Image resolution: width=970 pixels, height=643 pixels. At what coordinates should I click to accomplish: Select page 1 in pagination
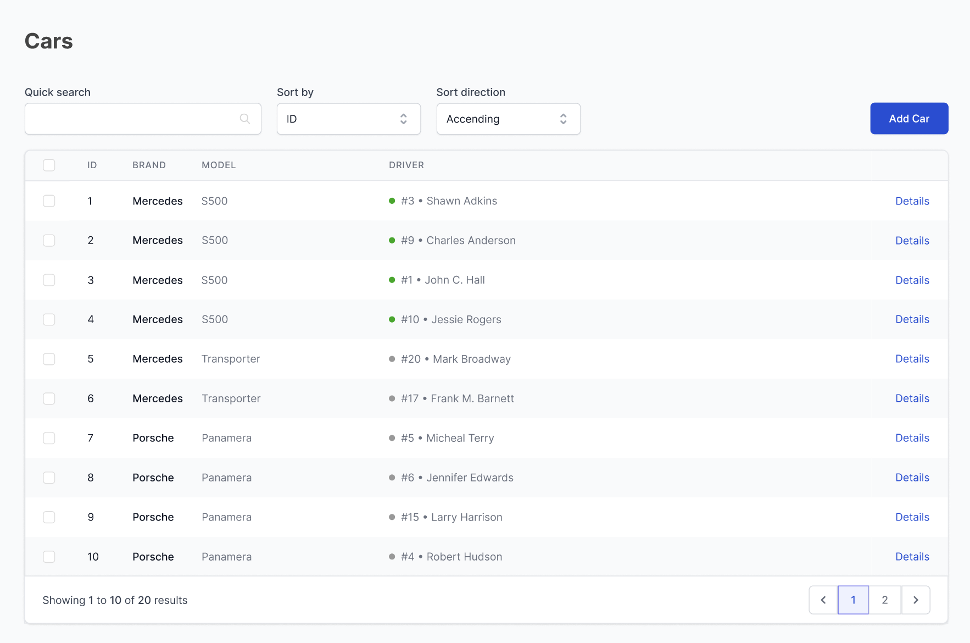click(x=854, y=600)
